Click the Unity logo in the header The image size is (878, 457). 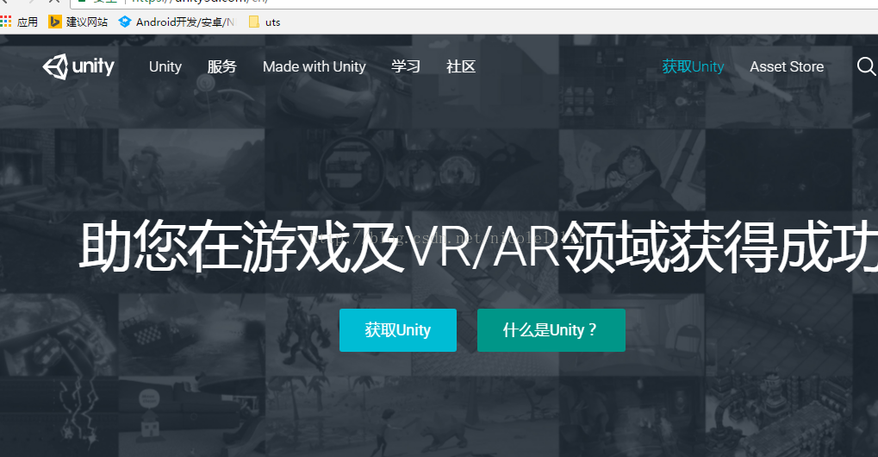(78, 66)
